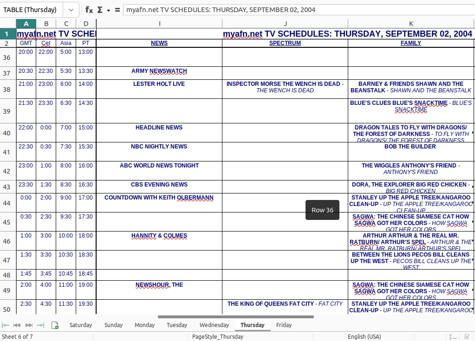The image size is (475, 341).
Task: Select the PT header cell
Action: [x=86, y=43]
